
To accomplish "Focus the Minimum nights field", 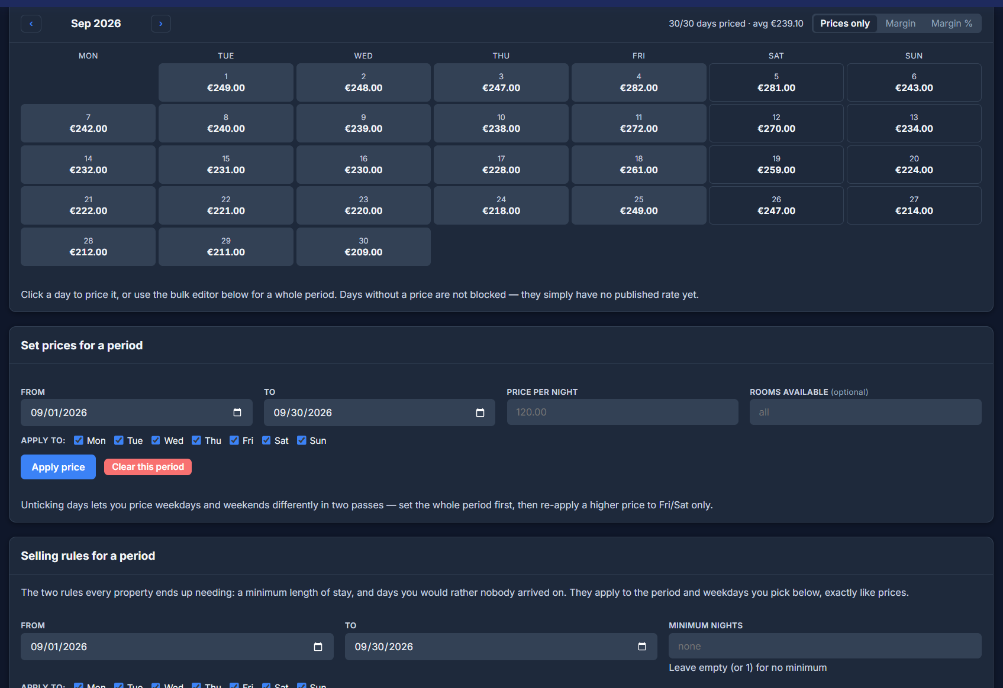I will (825, 646).
